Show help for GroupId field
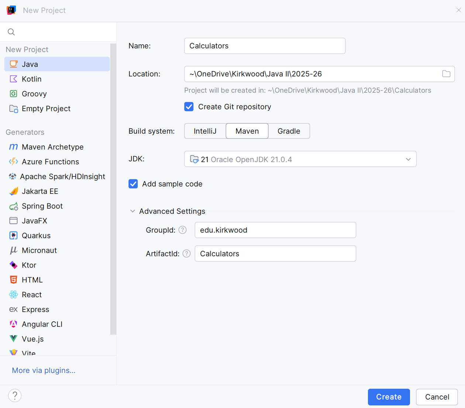The width and height of the screenshot is (465, 408). tap(183, 230)
